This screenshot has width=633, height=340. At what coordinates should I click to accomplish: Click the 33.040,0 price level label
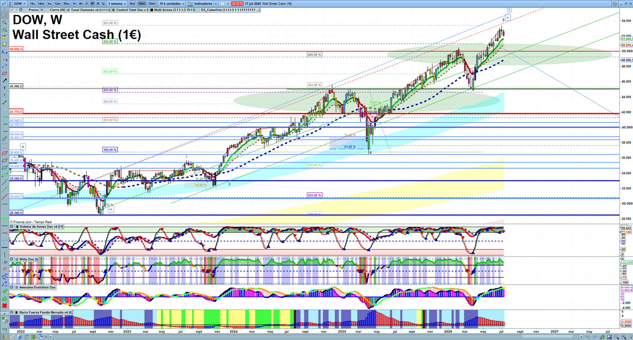pos(16,178)
